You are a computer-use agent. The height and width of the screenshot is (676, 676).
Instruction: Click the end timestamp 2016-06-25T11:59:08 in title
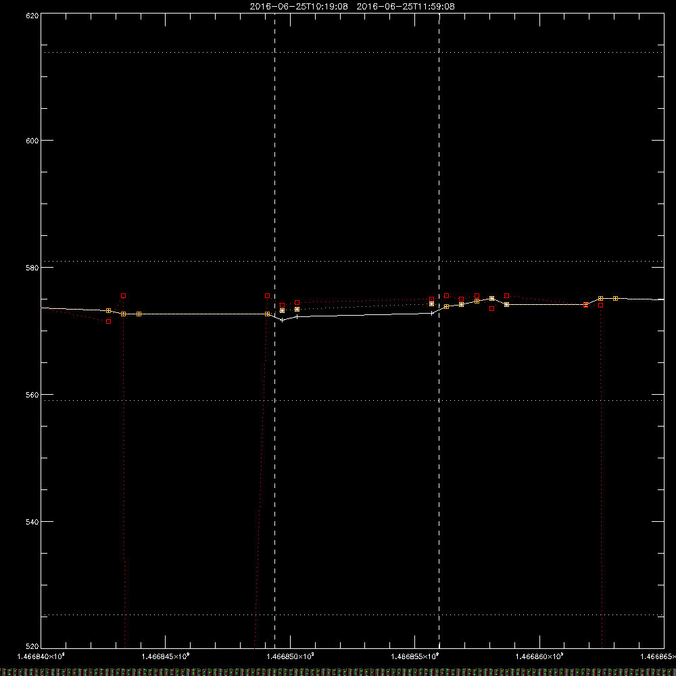tap(405, 7)
